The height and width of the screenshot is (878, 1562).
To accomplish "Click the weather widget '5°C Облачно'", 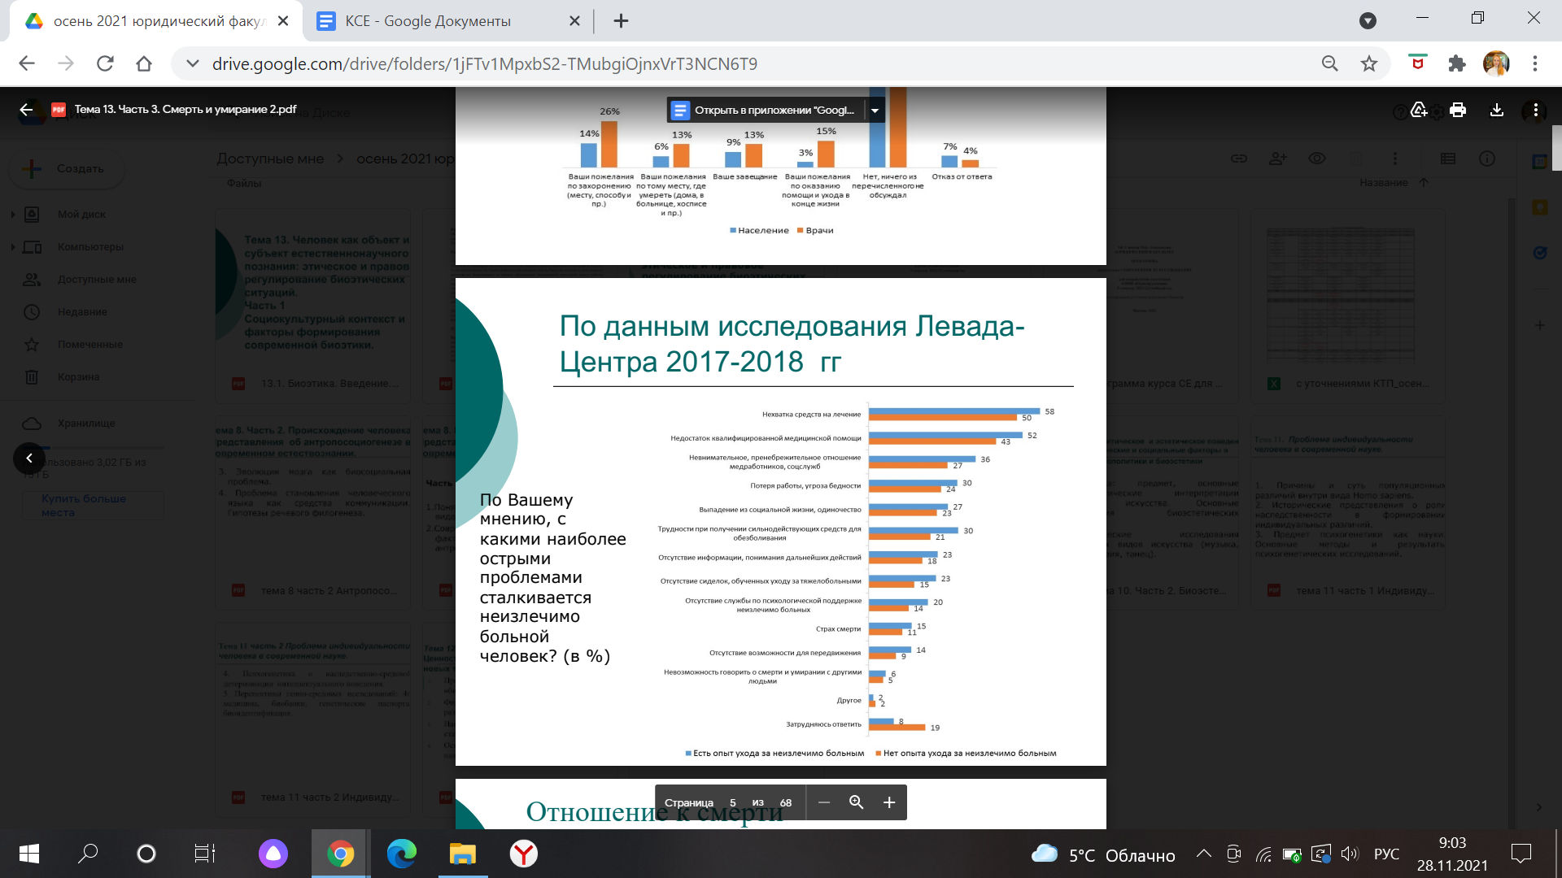I will (x=1103, y=854).
